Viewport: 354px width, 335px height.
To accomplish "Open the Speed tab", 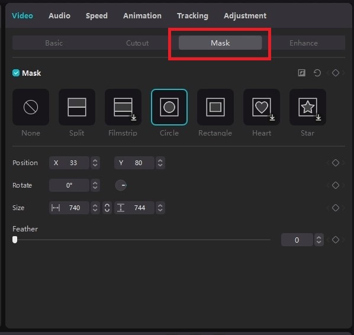I will pyautogui.click(x=96, y=16).
